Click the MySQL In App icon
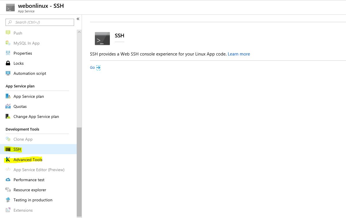Screen dimensions: 346x218 [8, 43]
